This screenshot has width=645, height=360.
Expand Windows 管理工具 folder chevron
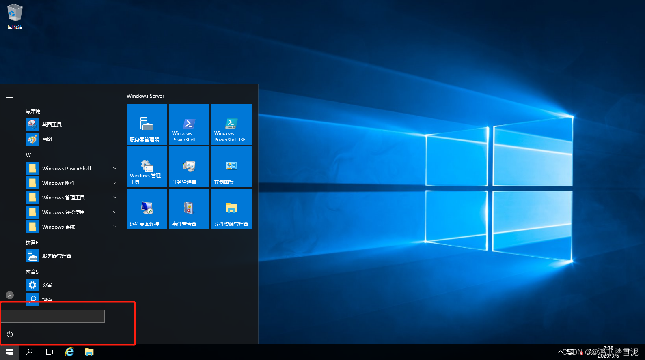(x=115, y=197)
